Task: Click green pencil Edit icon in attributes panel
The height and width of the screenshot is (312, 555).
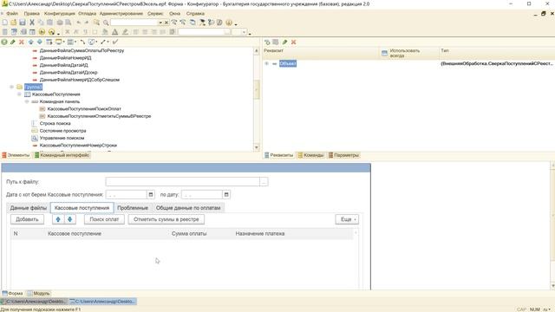Action: [x=284, y=42]
